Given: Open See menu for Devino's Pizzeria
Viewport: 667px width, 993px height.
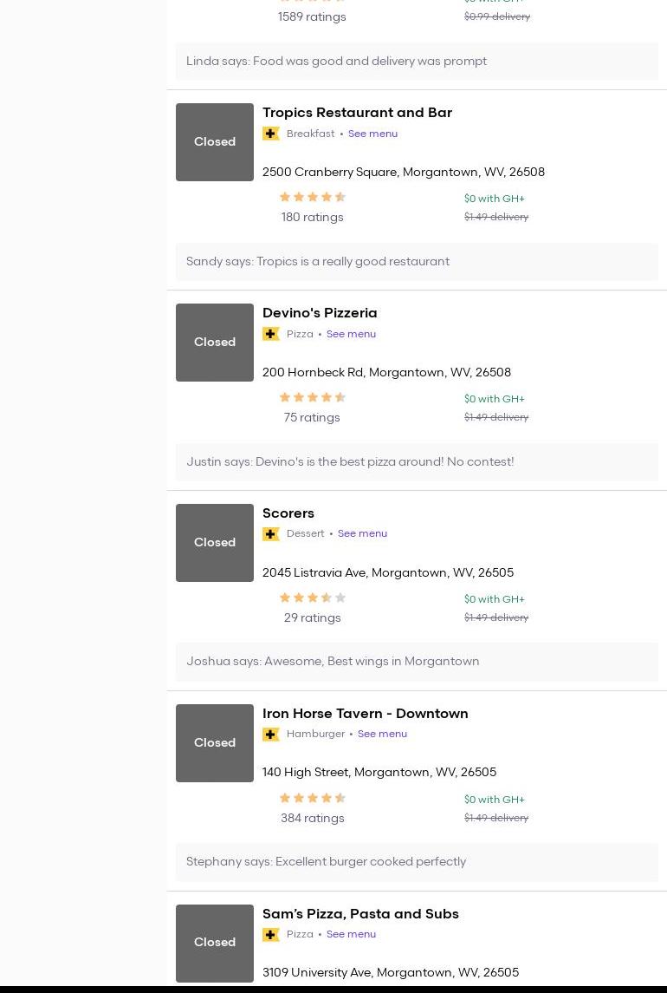Looking at the screenshot, I should tap(351, 334).
